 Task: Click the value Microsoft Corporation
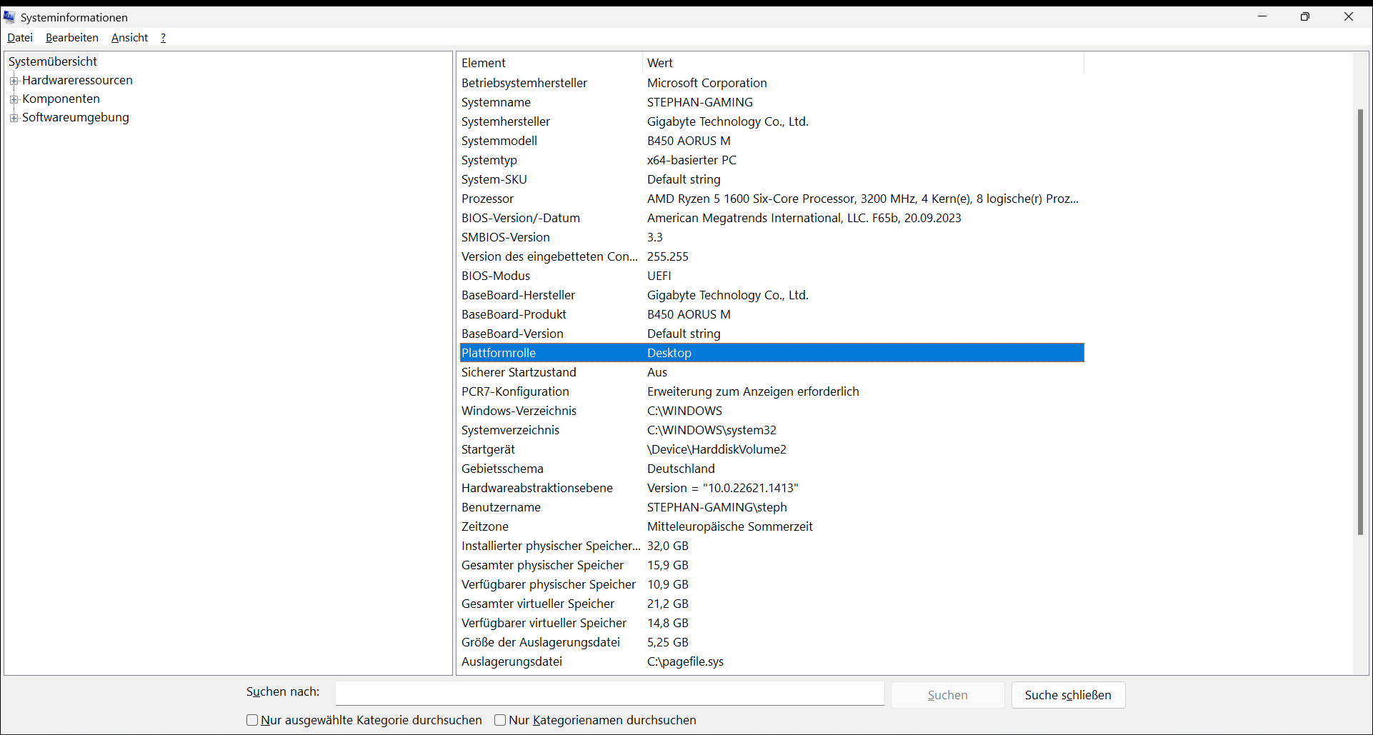tap(707, 83)
